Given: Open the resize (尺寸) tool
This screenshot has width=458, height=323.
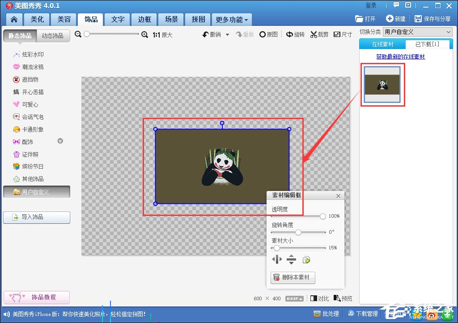Looking at the screenshot, I should [343, 34].
